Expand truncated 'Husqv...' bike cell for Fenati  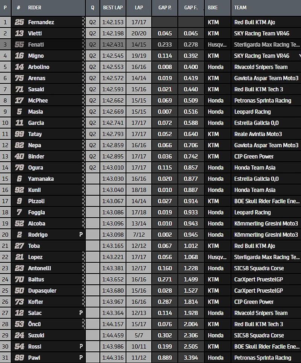[217, 45]
